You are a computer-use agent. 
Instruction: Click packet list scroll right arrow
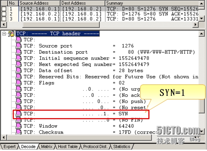click(195, 24)
